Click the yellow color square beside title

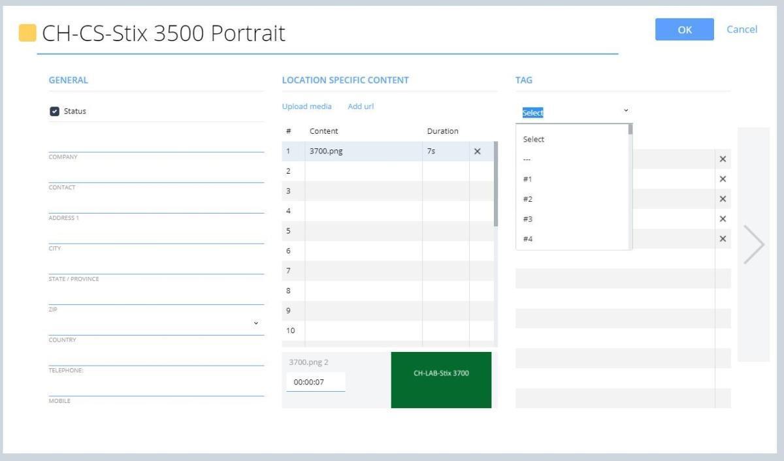[x=27, y=33]
